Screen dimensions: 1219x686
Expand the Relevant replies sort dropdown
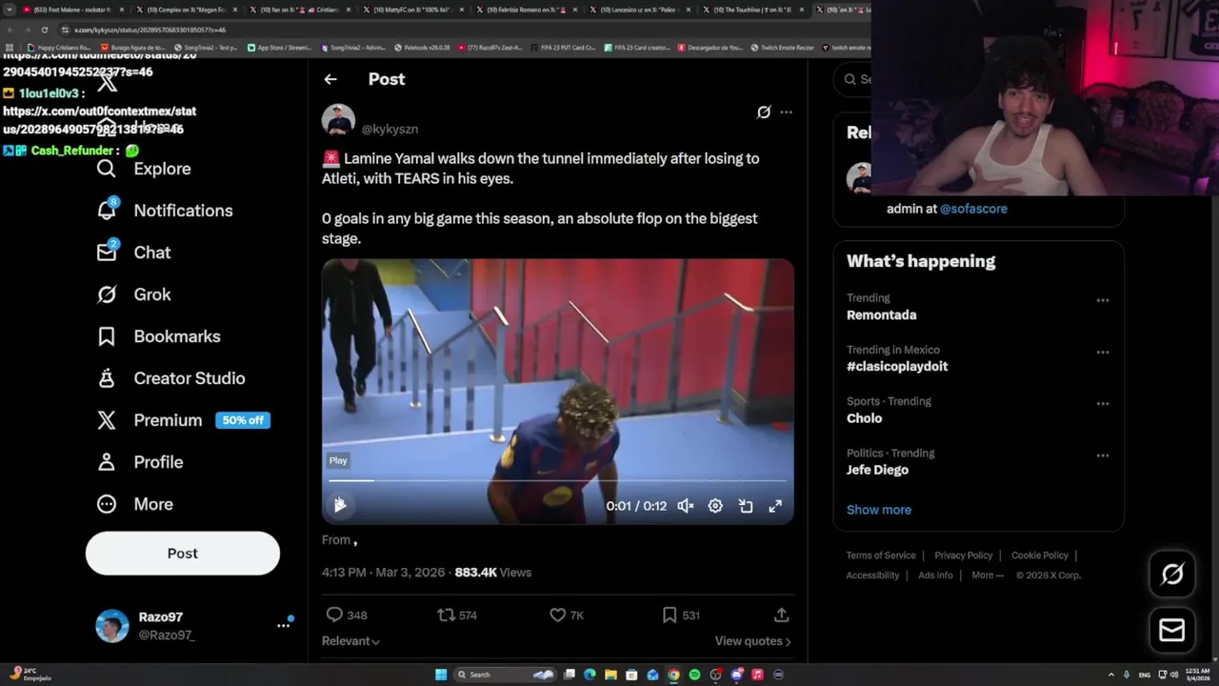[350, 641]
